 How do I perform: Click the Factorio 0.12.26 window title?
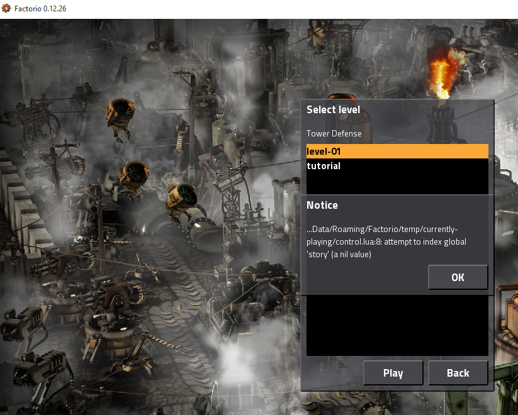pos(40,9)
